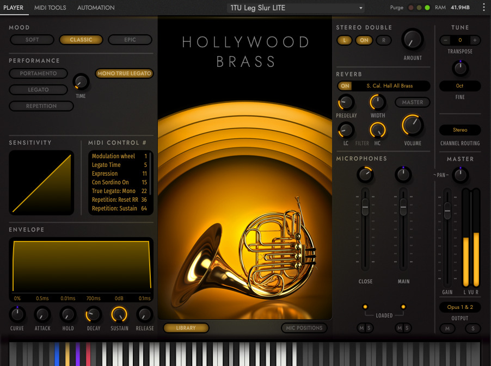Click the Close microphone loaded indicator
The width and height of the screenshot is (491, 366).
(365, 307)
